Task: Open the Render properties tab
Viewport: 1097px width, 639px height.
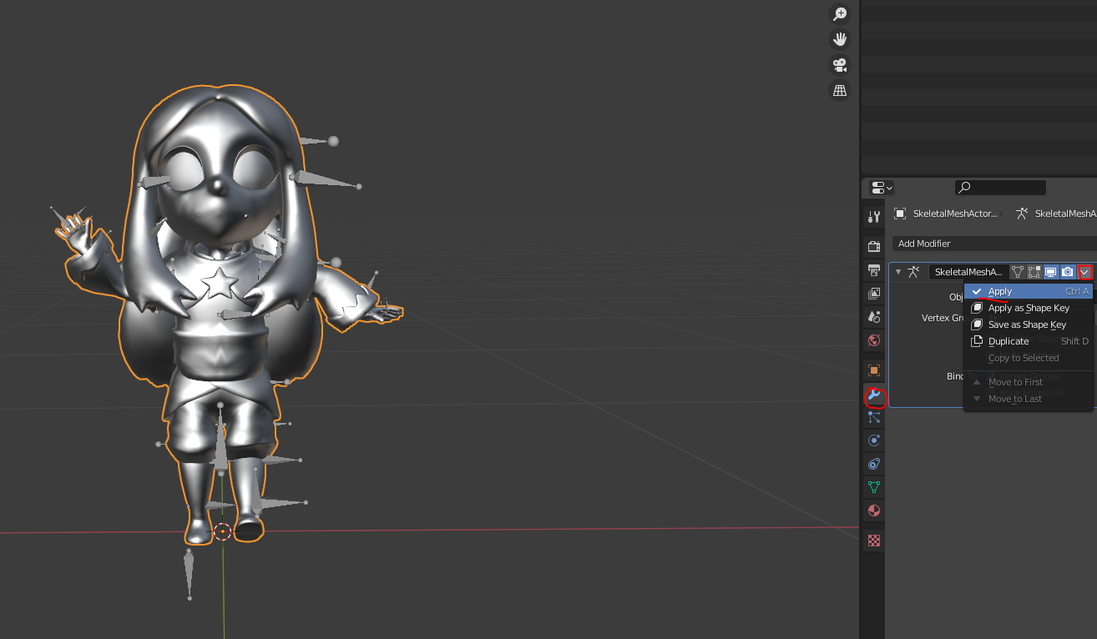Action: [x=874, y=246]
